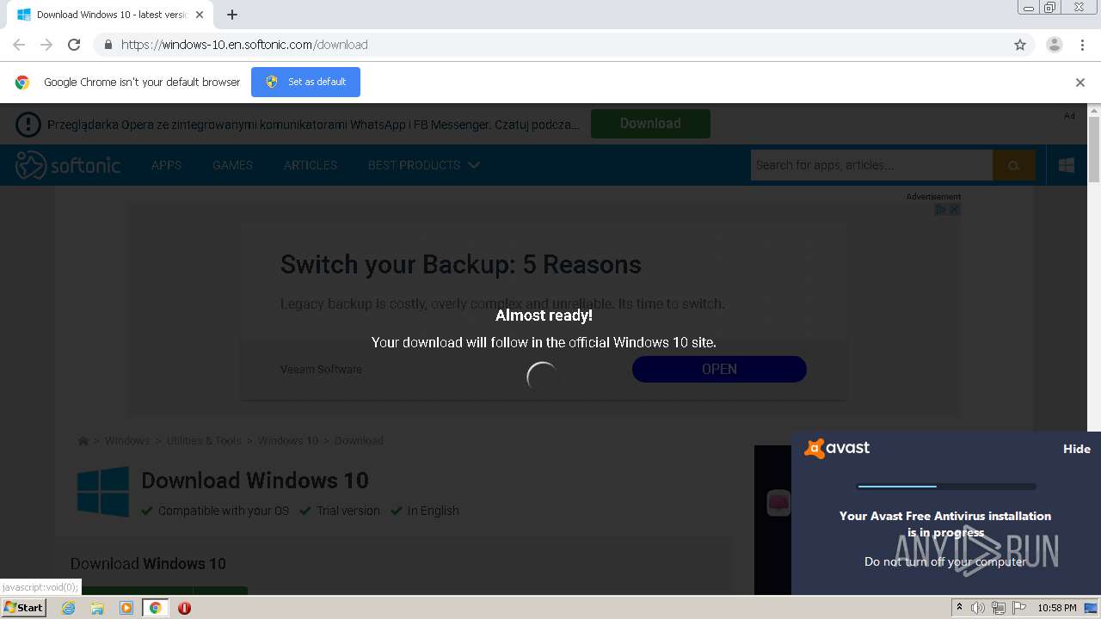Click the padlock site info icon
This screenshot has height=619, width=1101.
pyautogui.click(x=108, y=45)
